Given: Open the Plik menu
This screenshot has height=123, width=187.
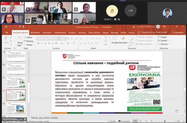Looking at the screenshot, I should click(7, 32).
